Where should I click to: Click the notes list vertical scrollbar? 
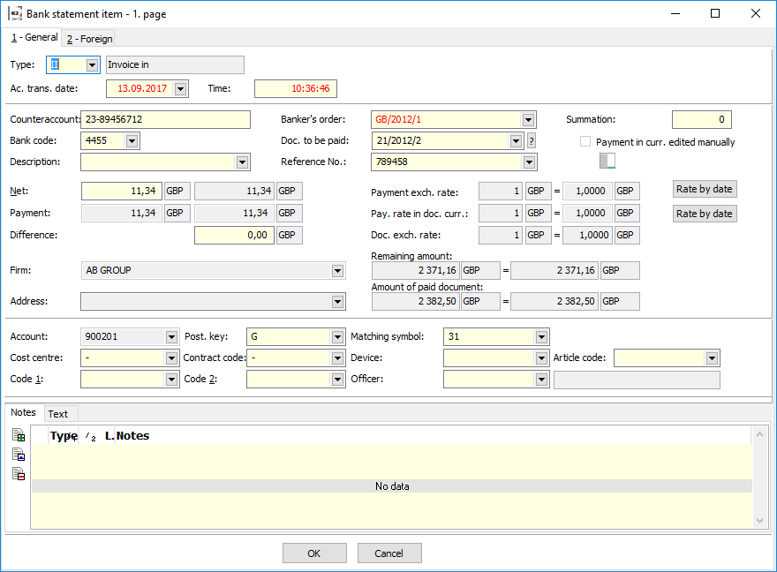click(762, 477)
